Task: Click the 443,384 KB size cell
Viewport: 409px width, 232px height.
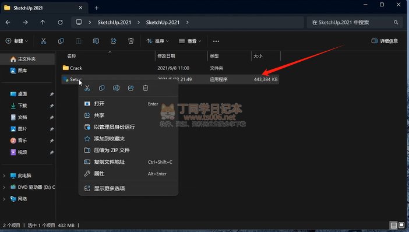Action: pyautogui.click(x=266, y=79)
